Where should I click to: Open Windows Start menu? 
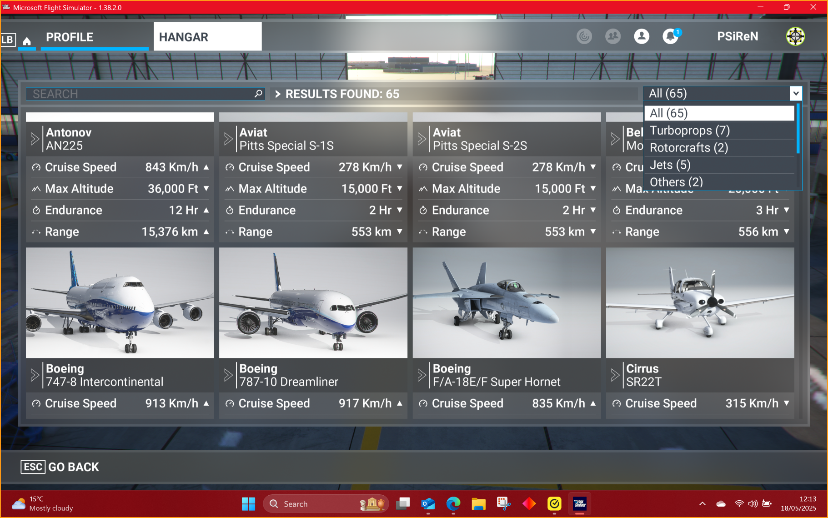[x=248, y=504]
